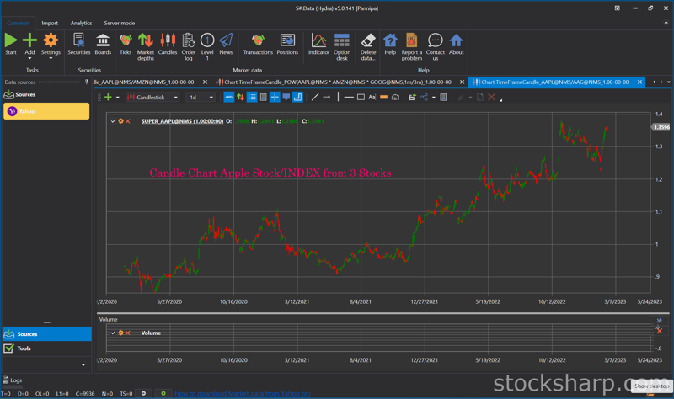The image size is (674, 399).
Task: Open the 1d timeframe dropdown
Action: [x=201, y=98]
